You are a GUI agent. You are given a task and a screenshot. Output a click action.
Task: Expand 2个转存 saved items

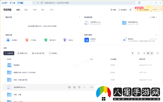[x=153, y=17]
